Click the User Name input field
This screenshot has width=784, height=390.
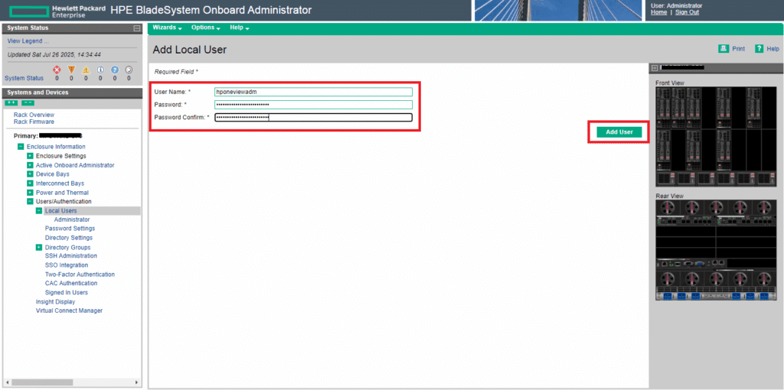313,92
